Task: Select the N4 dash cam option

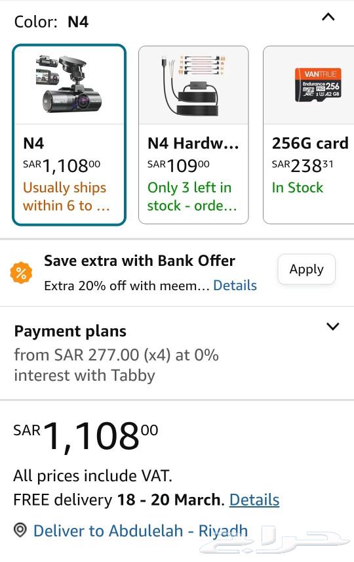Action: [x=69, y=135]
